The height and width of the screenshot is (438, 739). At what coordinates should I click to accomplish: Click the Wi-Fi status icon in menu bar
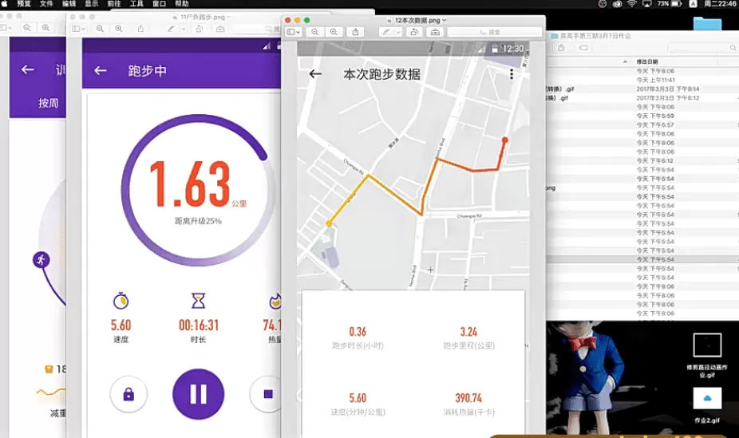[x=632, y=4]
